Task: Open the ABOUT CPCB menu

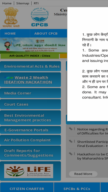Action: tap(46, 33)
